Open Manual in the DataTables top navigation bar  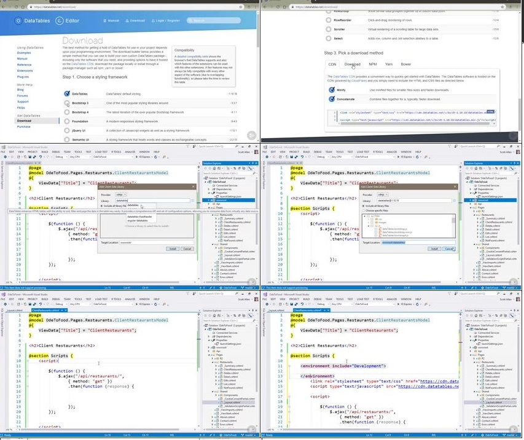click(x=111, y=21)
